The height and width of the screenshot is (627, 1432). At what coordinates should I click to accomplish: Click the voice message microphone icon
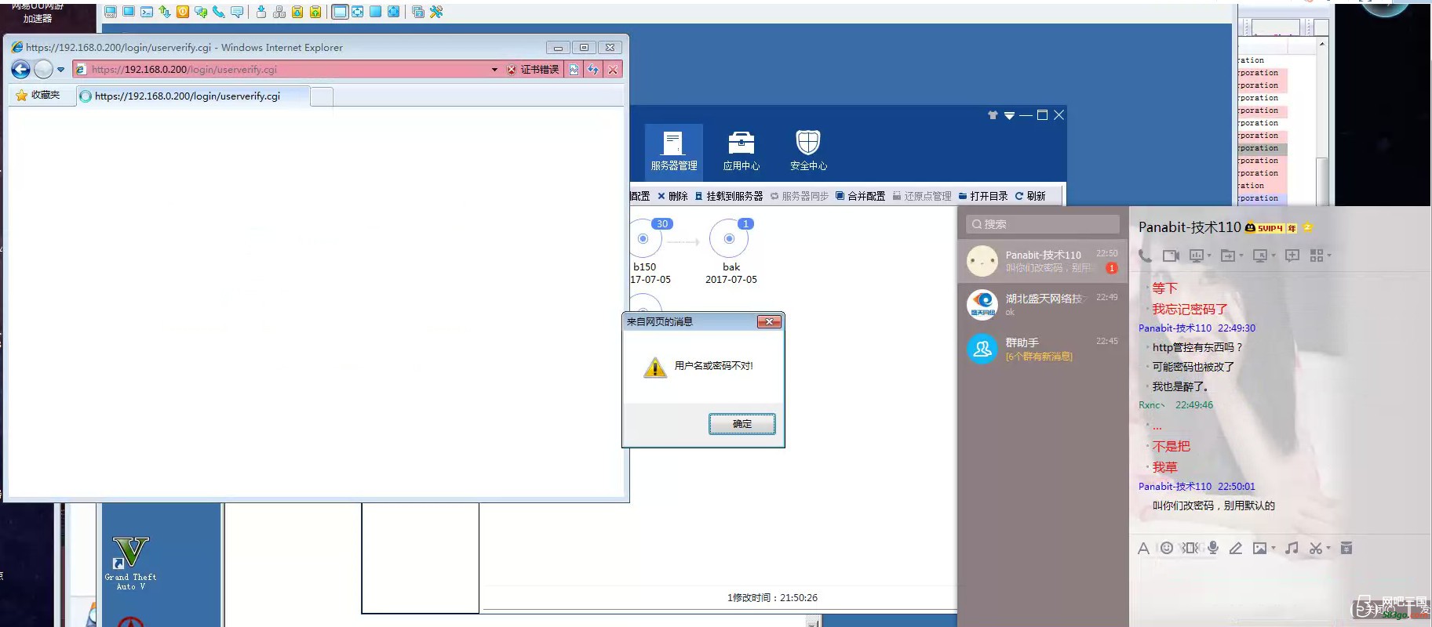(x=1213, y=548)
